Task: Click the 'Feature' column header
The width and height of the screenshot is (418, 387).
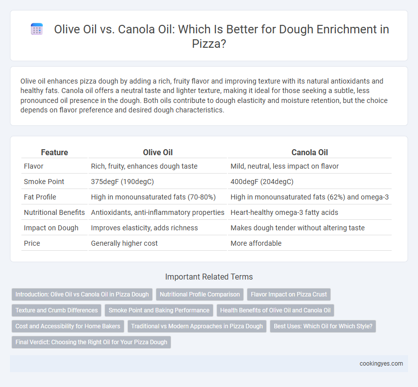Action: [54, 152]
